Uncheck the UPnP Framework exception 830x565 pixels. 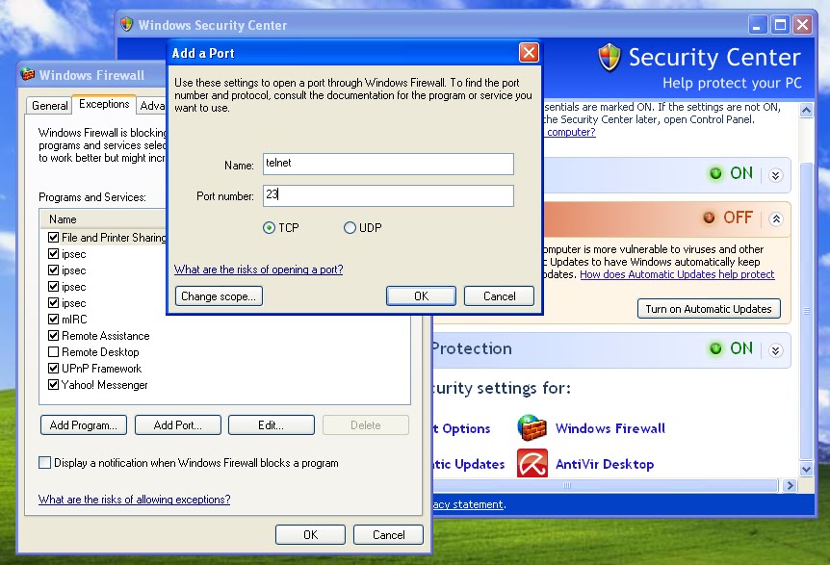[x=53, y=369]
